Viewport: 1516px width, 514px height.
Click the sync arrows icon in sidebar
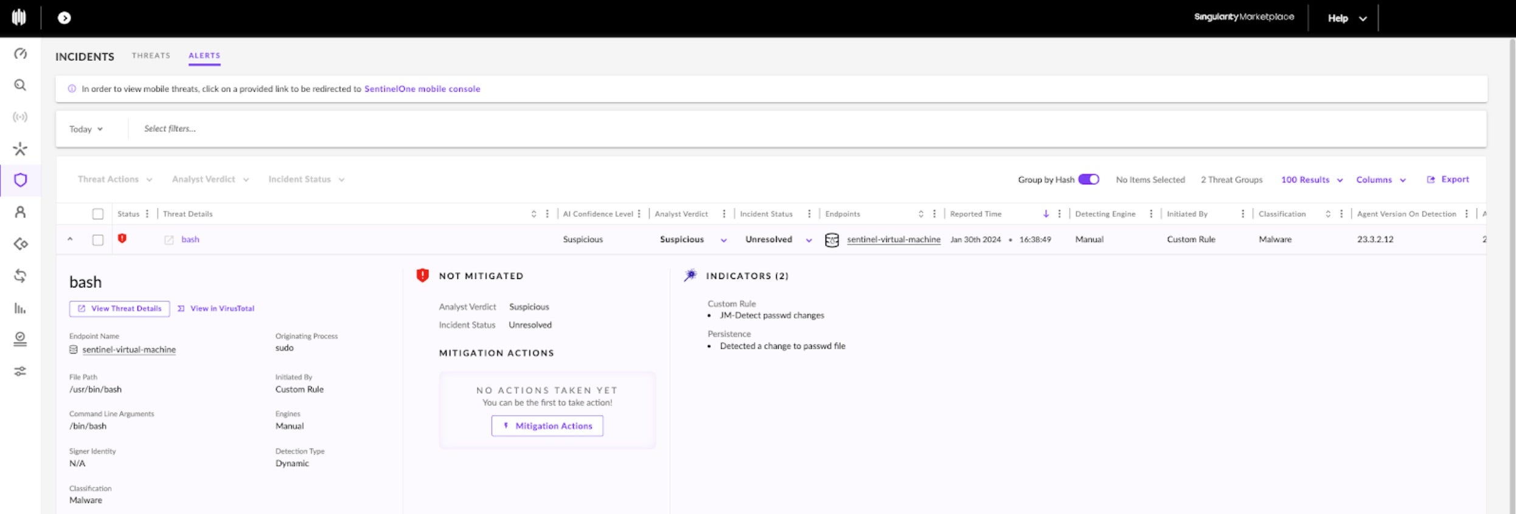[x=20, y=276]
